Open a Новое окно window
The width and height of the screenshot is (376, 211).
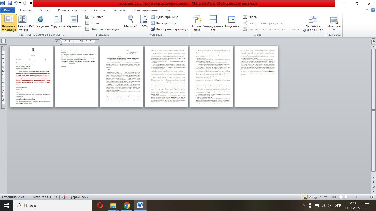tap(197, 23)
